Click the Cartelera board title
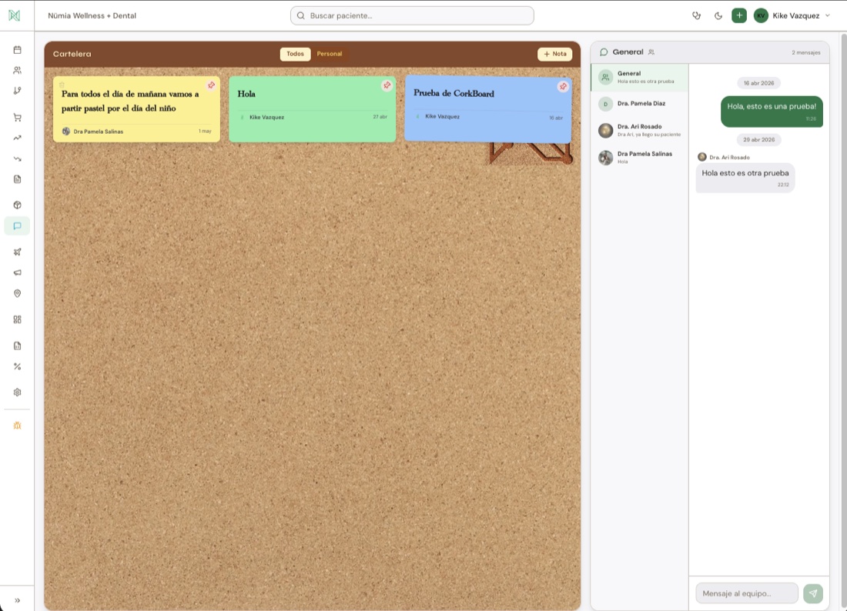This screenshot has height=611, width=847. [x=72, y=54]
